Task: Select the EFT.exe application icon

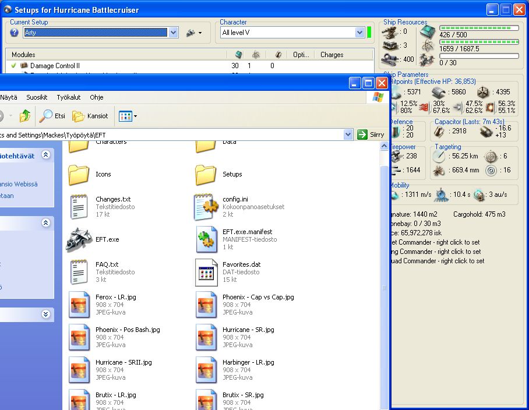Action: pyautogui.click(x=79, y=239)
